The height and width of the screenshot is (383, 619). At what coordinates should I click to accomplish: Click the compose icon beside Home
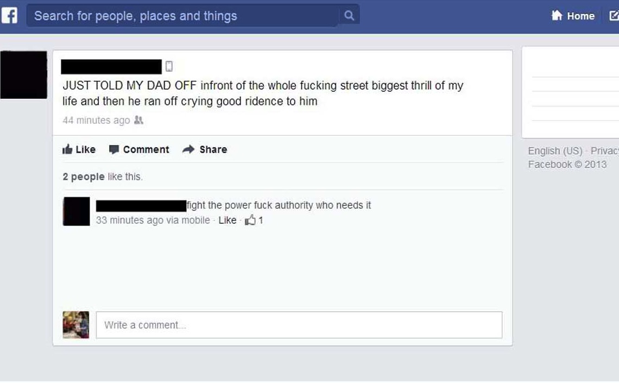click(x=614, y=16)
